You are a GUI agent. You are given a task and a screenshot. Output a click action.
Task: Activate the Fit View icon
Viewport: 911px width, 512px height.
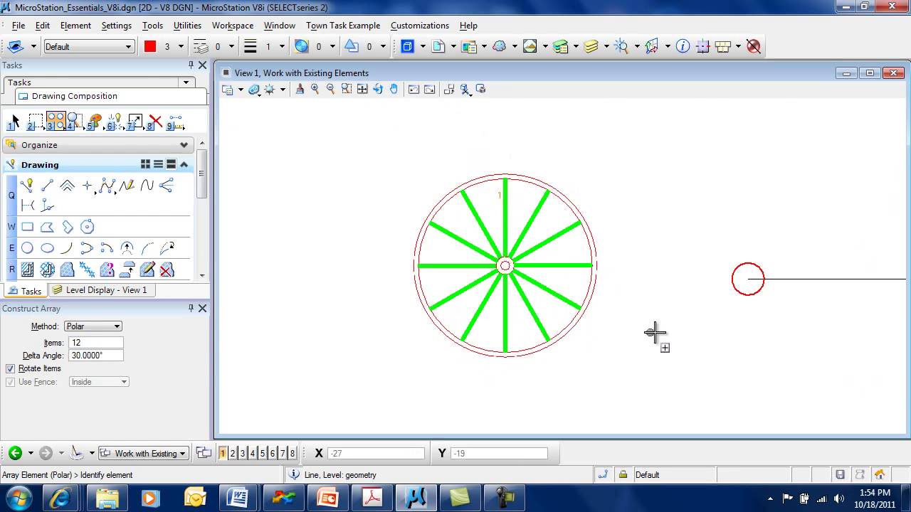point(362,89)
